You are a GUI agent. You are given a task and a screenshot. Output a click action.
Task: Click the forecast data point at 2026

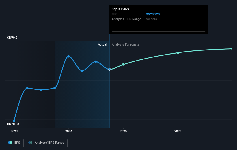point(178,53)
